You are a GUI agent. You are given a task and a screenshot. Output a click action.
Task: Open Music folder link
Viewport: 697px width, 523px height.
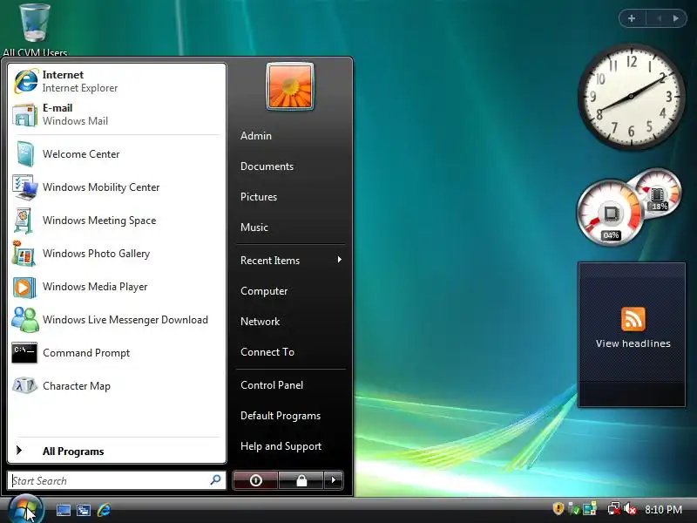pos(254,228)
